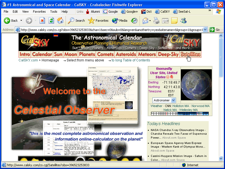This screenshot has width=225, height=169.
Task: Click the Forward arrow button
Action: point(29,21)
